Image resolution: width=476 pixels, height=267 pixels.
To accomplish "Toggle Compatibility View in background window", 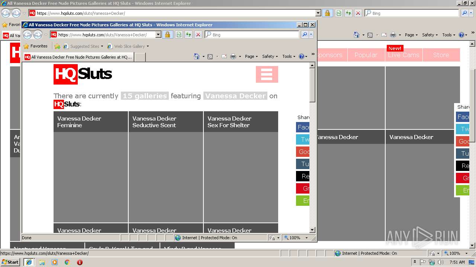I will click(339, 13).
